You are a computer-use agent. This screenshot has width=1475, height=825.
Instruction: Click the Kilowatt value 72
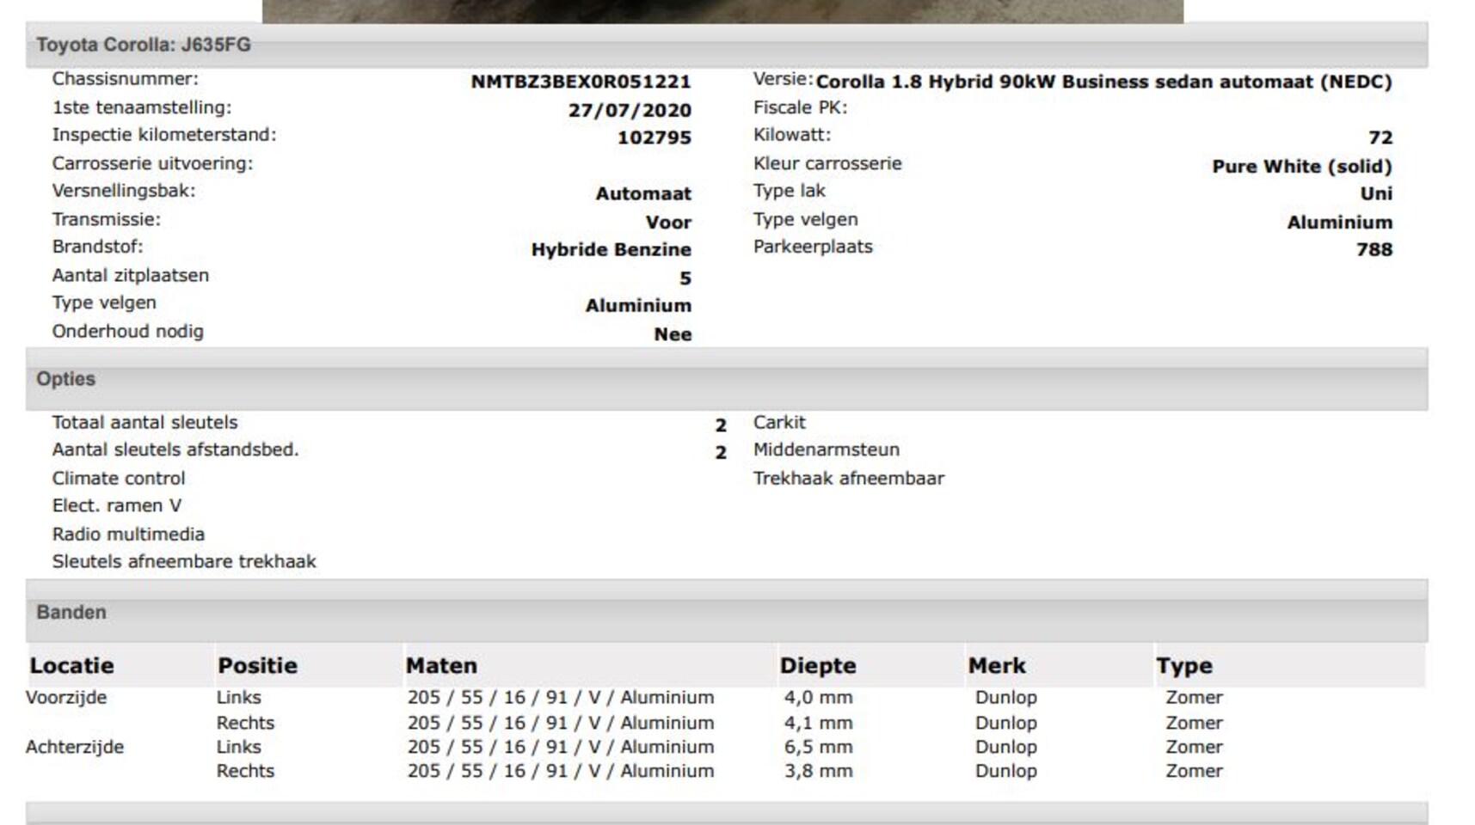click(x=1380, y=137)
